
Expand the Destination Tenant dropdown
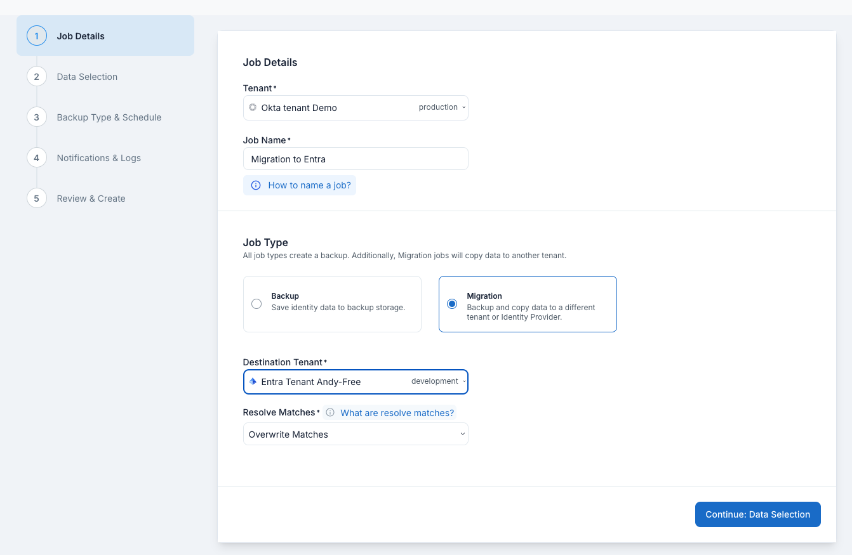pyautogui.click(x=356, y=382)
